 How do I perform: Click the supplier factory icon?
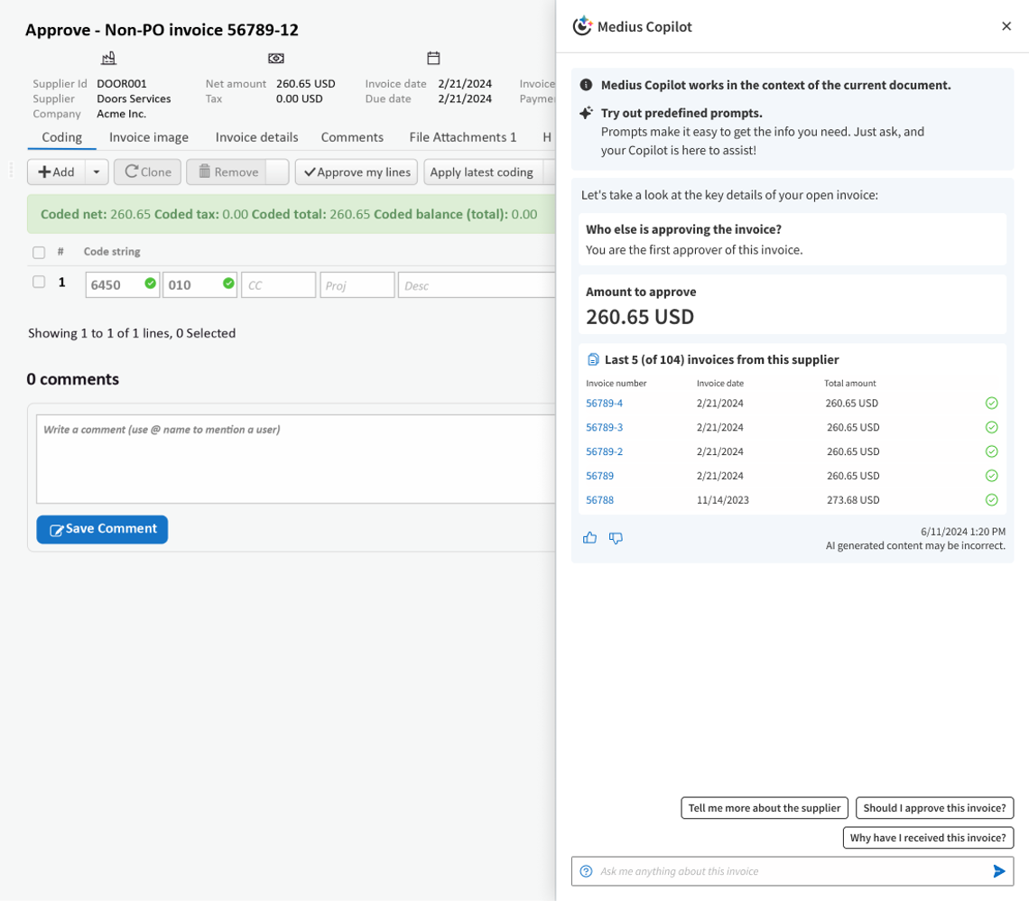pos(108,59)
